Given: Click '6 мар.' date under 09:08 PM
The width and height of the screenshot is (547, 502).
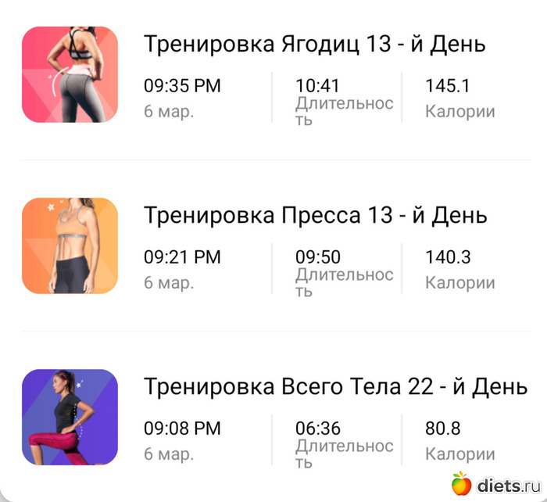Looking at the screenshot, I should 169,454.
